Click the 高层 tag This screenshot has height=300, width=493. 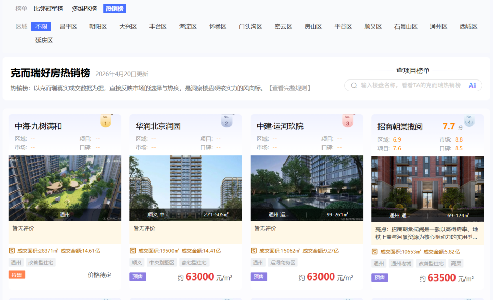click(456, 263)
